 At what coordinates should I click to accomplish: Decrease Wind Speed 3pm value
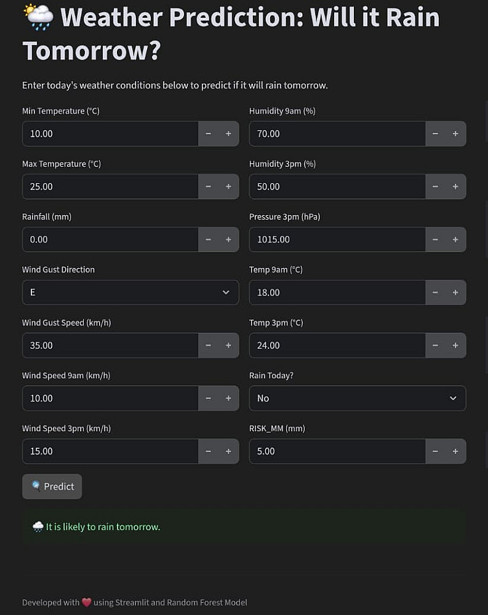point(209,451)
